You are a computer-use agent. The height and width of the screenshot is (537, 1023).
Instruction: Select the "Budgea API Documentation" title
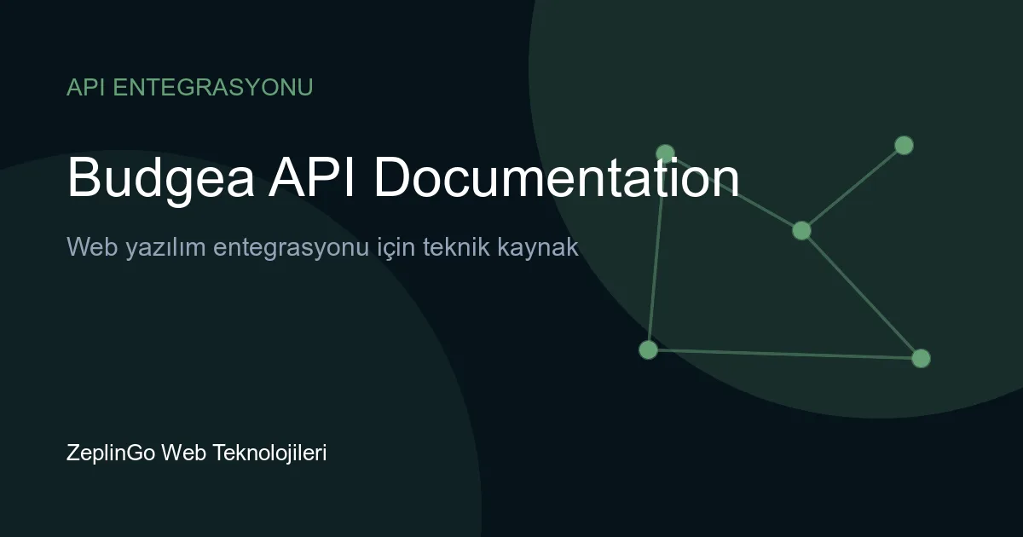click(x=403, y=179)
